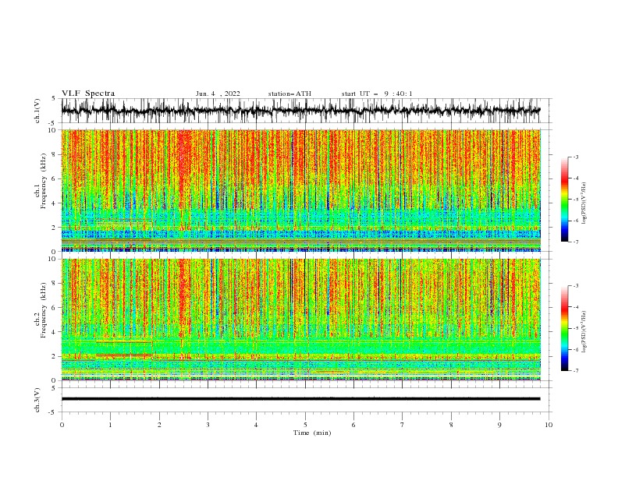Click the ch.2 spectrogram color scale bar

pos(565,328)
